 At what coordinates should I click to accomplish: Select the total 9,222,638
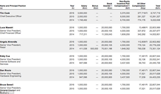[x=155, y=20]
